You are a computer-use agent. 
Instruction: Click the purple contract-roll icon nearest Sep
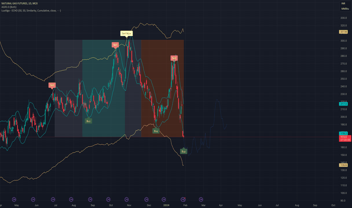[90, 199]
